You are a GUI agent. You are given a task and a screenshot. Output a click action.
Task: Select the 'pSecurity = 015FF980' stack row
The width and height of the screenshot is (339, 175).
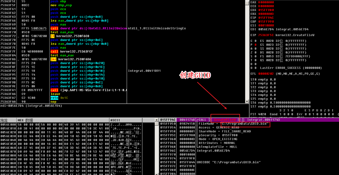tap(249, 135)
